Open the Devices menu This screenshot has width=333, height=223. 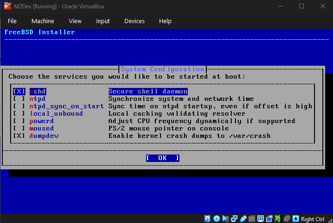134,21
